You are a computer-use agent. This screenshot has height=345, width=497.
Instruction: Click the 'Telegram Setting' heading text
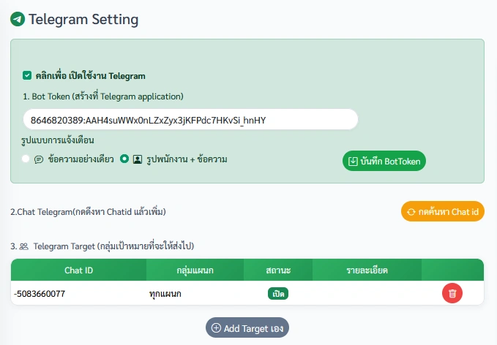[x=83, y=19]
